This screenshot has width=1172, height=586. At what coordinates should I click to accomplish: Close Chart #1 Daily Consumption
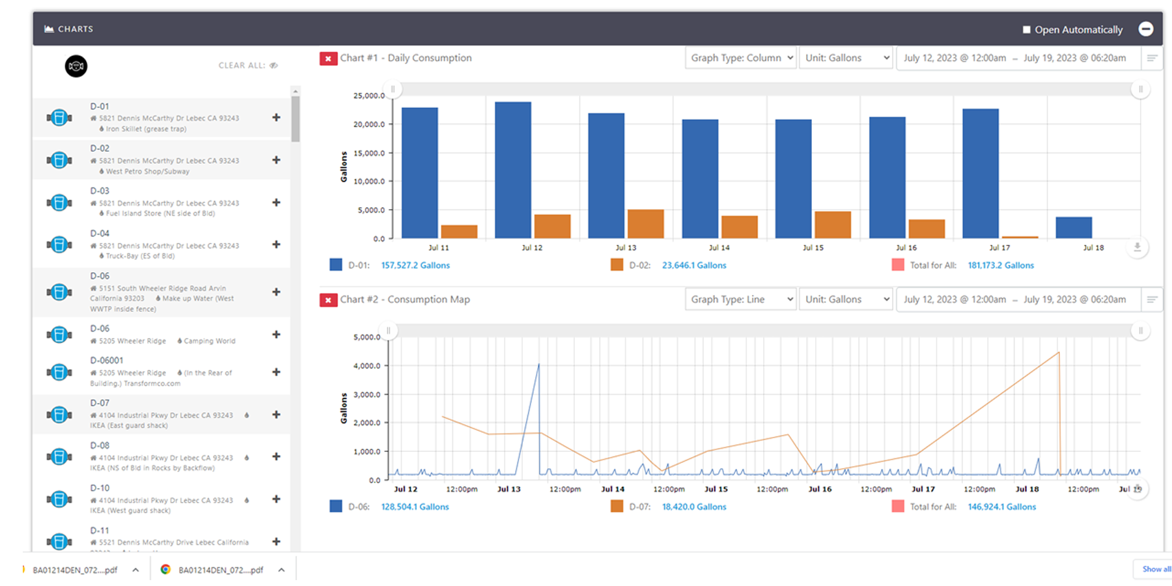click(x=328, y=59)
